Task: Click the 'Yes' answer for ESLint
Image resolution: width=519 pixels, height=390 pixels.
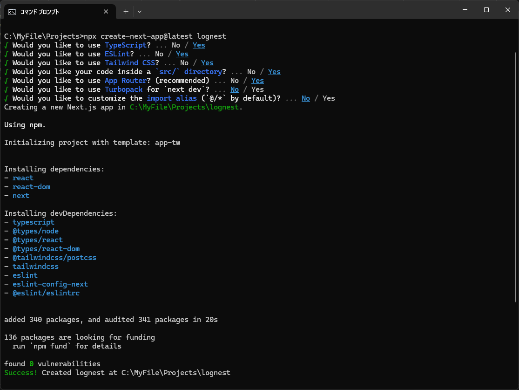Action: tap(182, 54)
